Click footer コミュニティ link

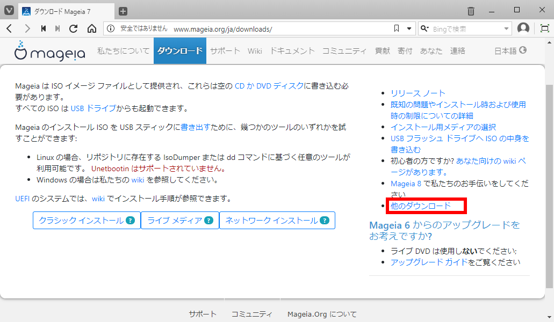(x=251, y=314)
